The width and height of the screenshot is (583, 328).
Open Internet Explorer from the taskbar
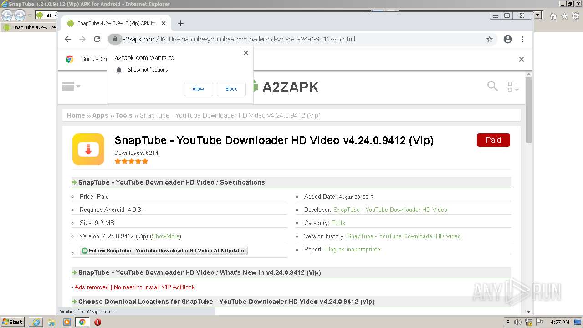(36, 322)
